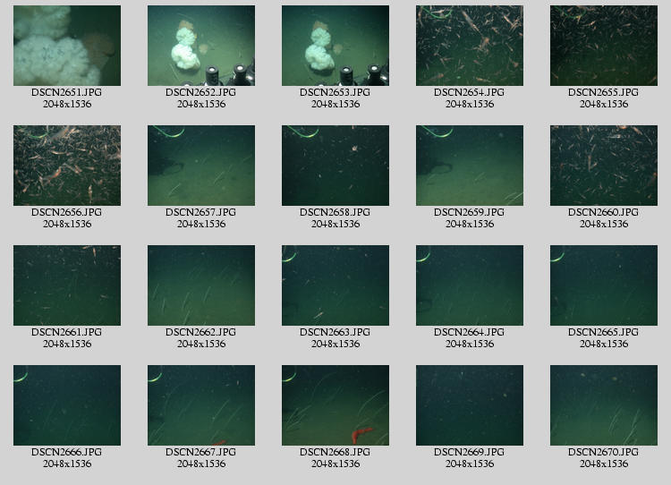Open DSCN2668.JPG thumbnail with red creature

click(335, 405)
